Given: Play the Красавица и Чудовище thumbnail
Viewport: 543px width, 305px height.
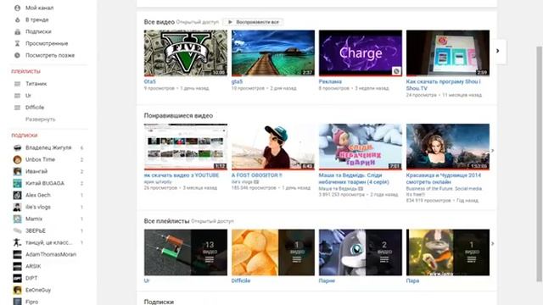Looking at the screenshot, I should pos(448,147).
